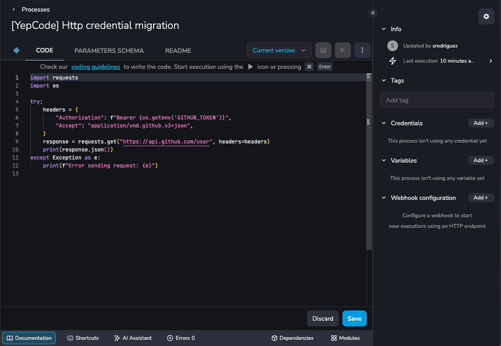Open the schedule calendar icon
501x346 pixels.
[x=323, y=50]
